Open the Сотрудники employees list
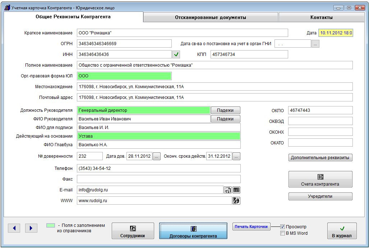This screenshot has width=369, height=248. [133, 231]
